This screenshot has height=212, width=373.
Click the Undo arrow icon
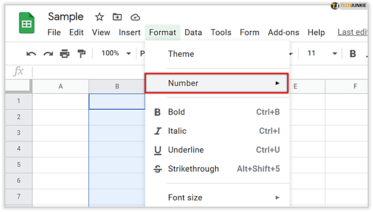(31, 53)
